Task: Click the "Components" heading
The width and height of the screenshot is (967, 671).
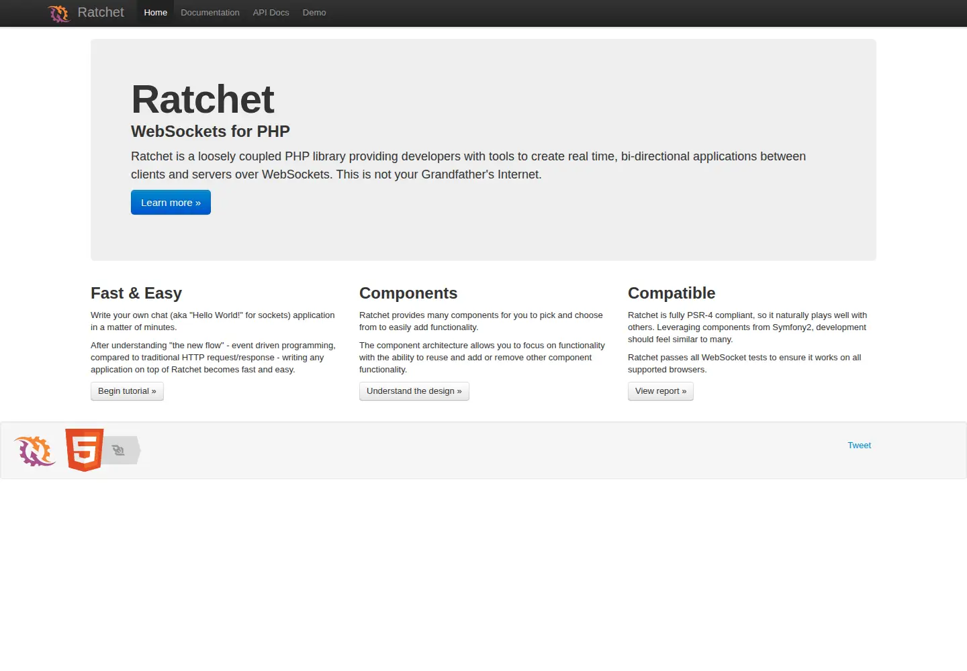Action: tap(408, 293)
